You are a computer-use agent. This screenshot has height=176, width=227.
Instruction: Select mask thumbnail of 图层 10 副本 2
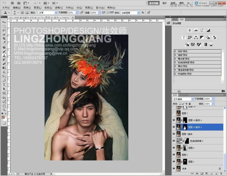tap(185, 127)
